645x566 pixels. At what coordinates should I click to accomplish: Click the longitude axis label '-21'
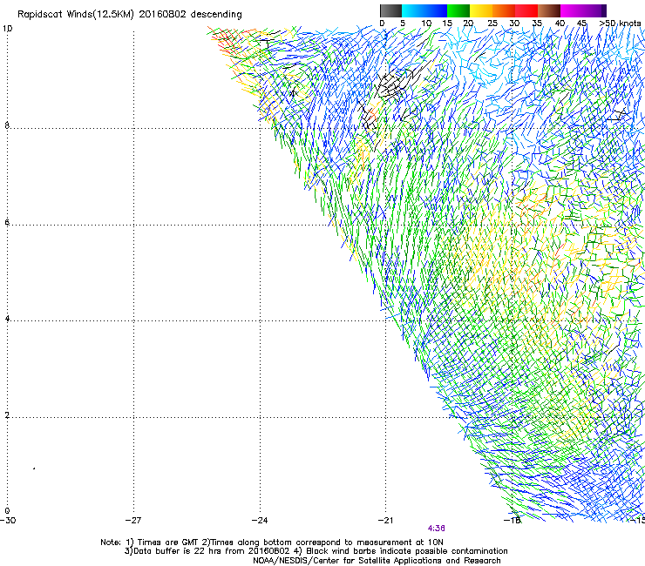(385, 521)
